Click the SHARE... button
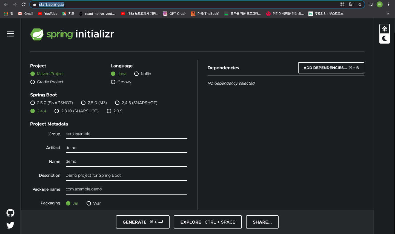Screen dimensions: 395x234 tap(262, 222)
